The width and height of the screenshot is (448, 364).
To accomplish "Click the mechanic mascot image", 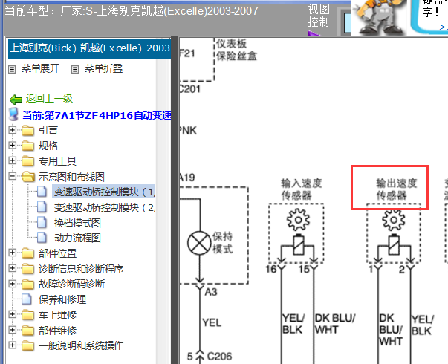I will [379, 18].
